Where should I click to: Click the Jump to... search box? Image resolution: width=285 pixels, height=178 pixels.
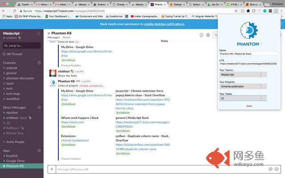[22, 45]
